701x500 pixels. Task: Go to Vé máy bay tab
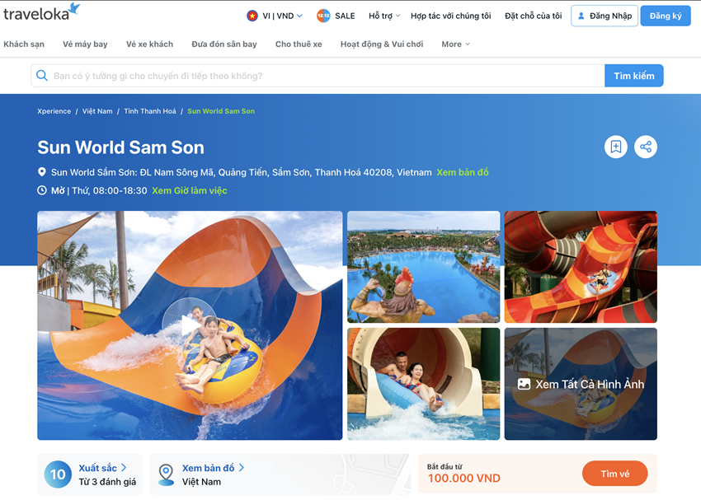point(85,44)
